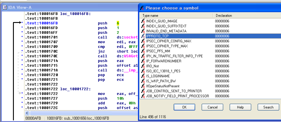Select IPX_IN_TRAFFIC_FILTER_INFO_TYPE symbol name
This screenshot has height=122, width=281.
tap(174, 56)
